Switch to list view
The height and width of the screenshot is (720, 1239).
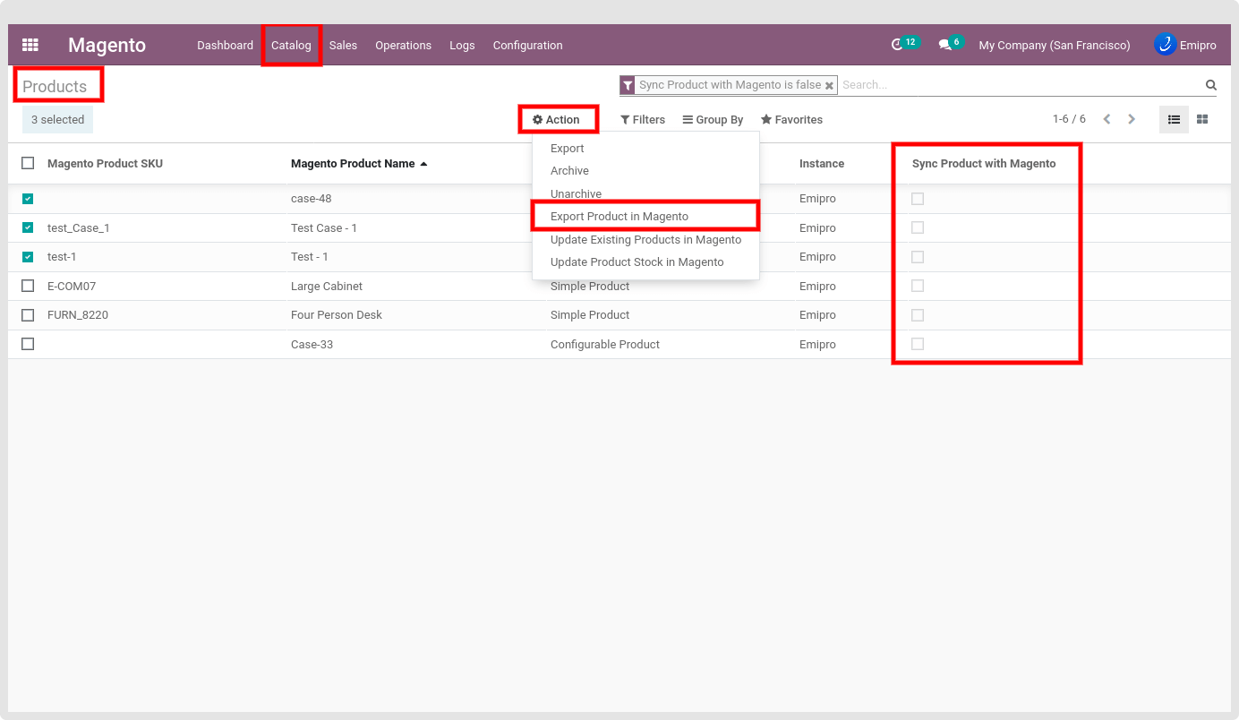[x=1174, y=119]
